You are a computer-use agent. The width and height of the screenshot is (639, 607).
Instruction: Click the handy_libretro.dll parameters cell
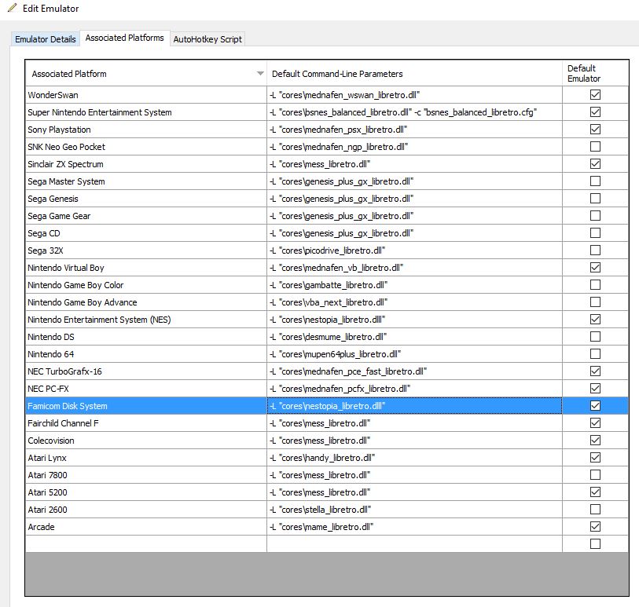[x=414, y=458]
